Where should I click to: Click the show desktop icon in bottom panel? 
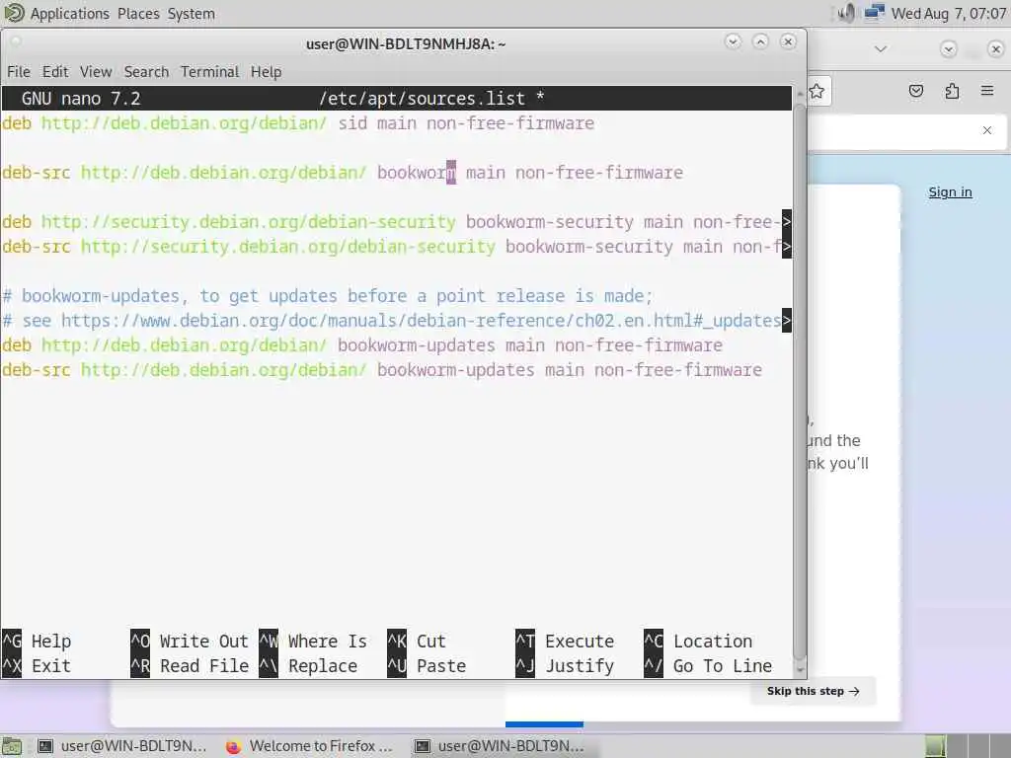12,746
